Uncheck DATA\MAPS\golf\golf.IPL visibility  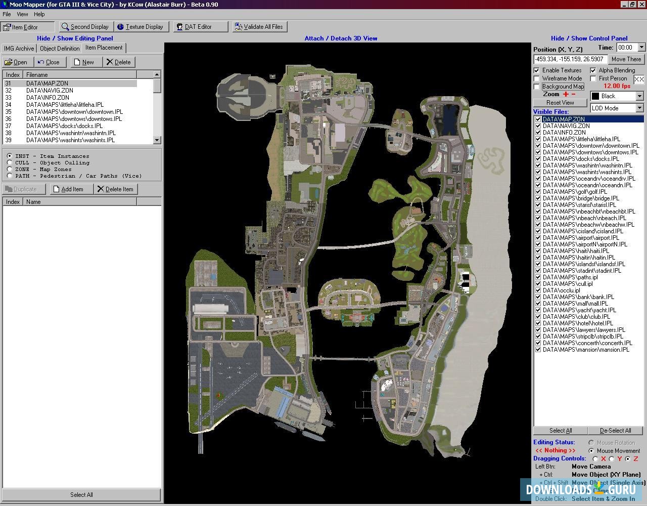point(538,191)
